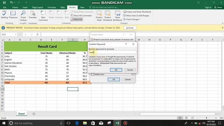Toggle Protect worksheet and contents checkbox
This screenshot has height=126, width=224.
coord(92,40)
